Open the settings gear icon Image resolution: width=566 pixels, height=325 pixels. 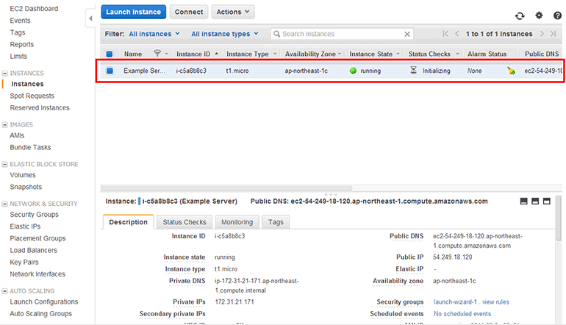point(539,15)
